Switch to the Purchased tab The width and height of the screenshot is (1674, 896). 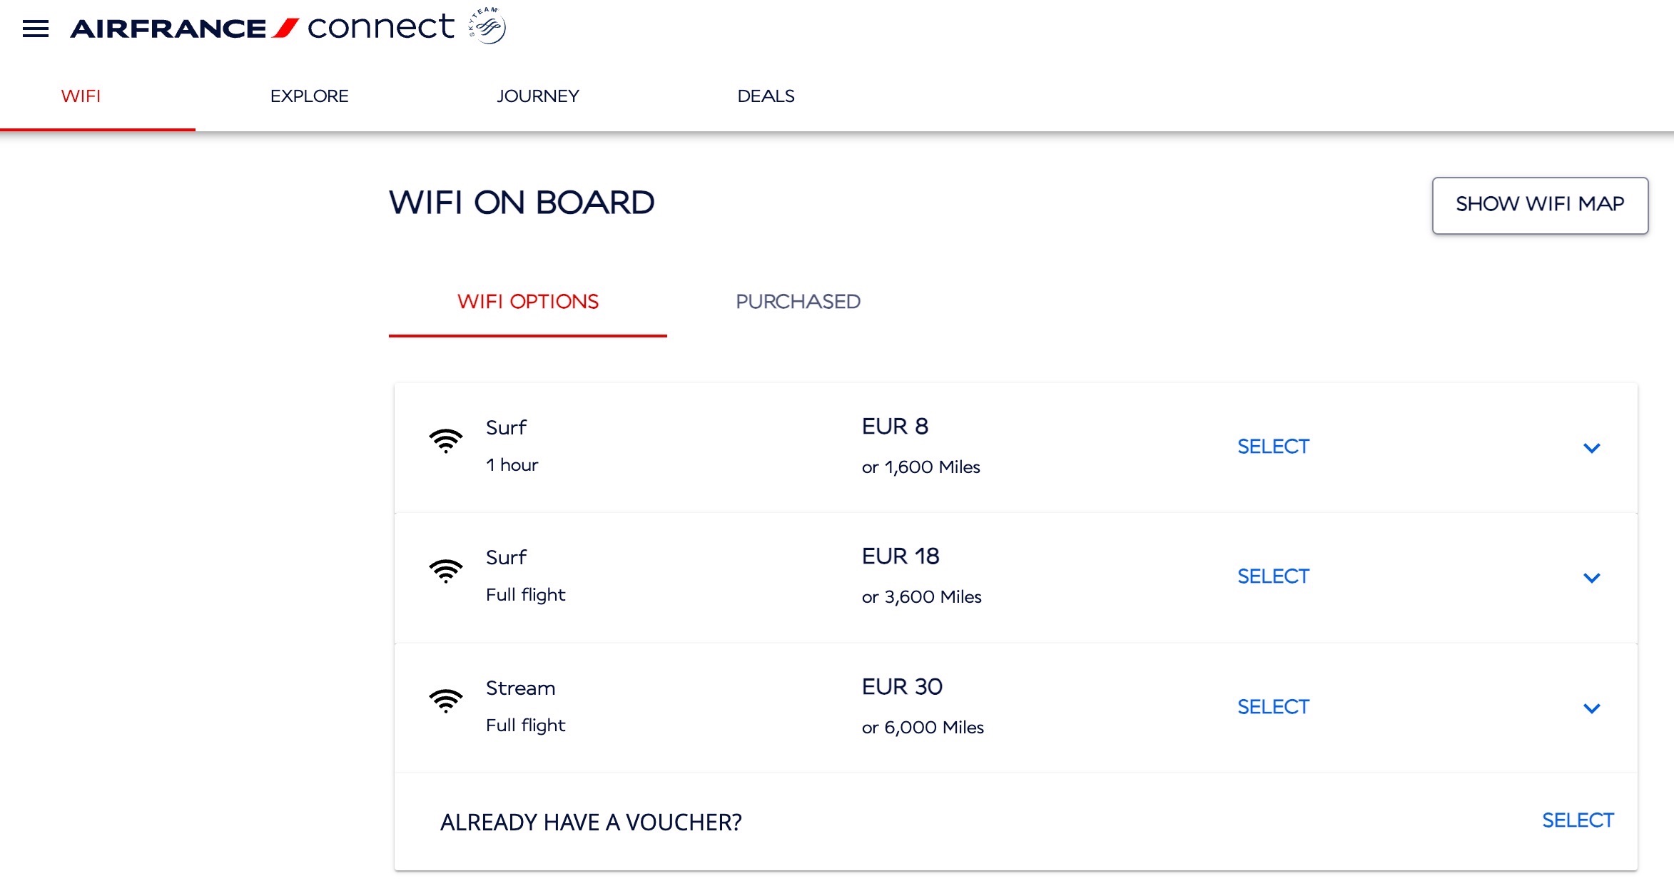tap(798, 301)
